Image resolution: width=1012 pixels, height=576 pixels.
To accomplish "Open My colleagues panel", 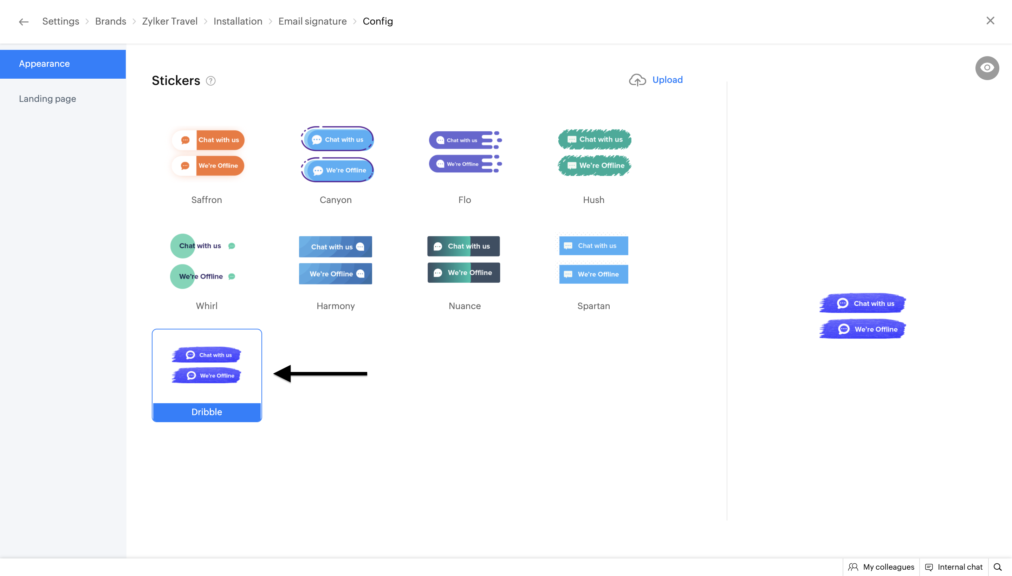I will (x=881, y=567).
